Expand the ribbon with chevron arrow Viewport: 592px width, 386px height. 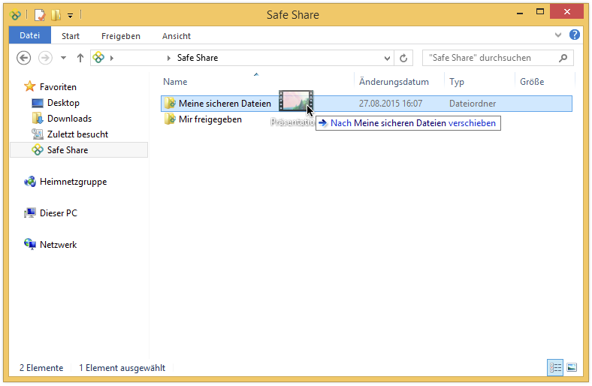[x=558, y=35]
